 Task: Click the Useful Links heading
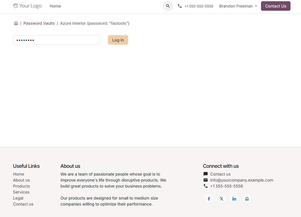pos(26,166)
